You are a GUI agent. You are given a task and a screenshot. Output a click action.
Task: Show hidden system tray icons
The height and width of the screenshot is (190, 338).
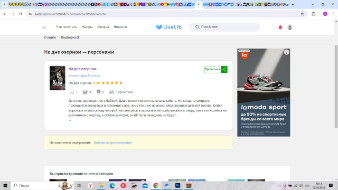279,186
